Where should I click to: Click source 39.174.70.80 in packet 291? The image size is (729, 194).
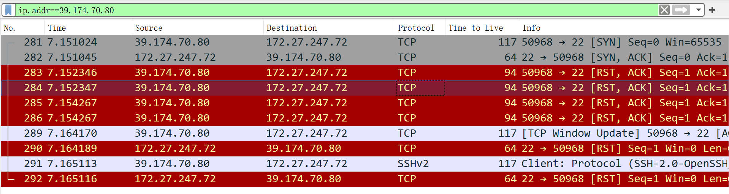(x=172, y=164)
